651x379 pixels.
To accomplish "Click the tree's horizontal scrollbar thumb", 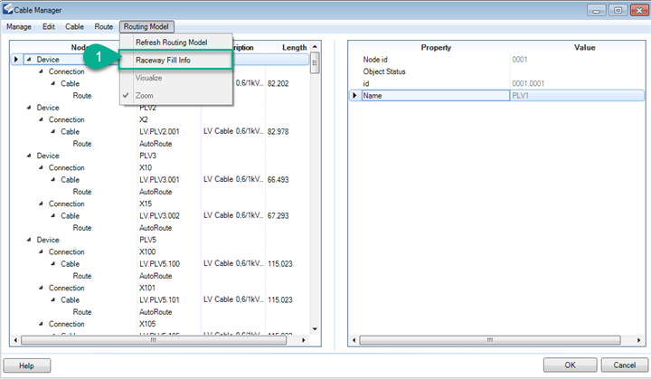I will click(x=154, y=340).
